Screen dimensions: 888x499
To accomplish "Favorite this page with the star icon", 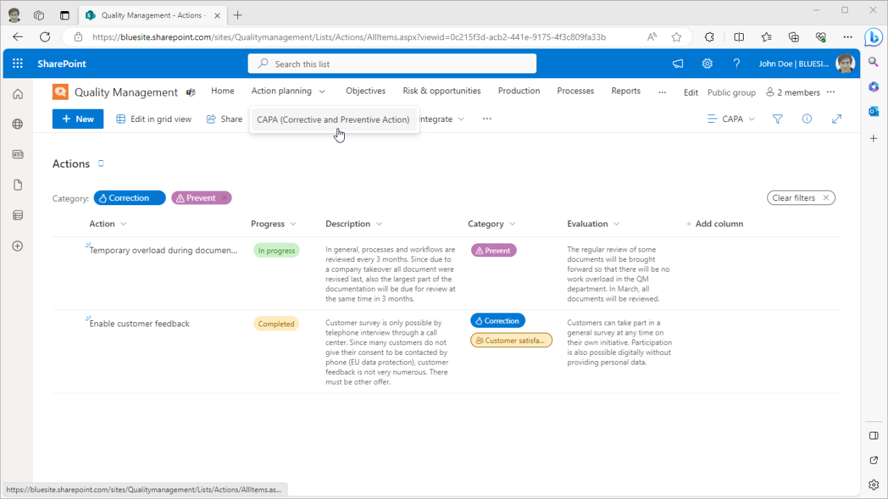I will pyautogui.click(x=676, y=37).
